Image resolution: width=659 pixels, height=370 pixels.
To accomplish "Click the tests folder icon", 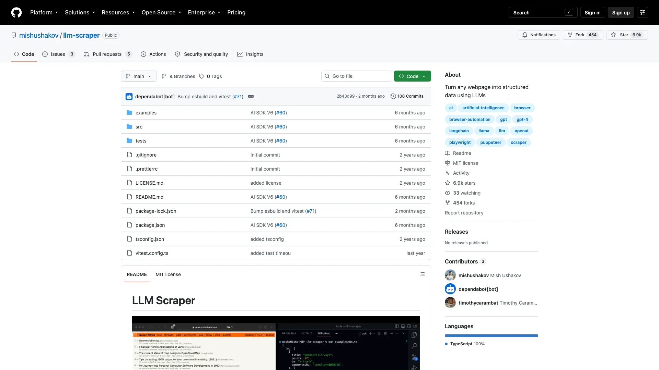I will (129, 141).
